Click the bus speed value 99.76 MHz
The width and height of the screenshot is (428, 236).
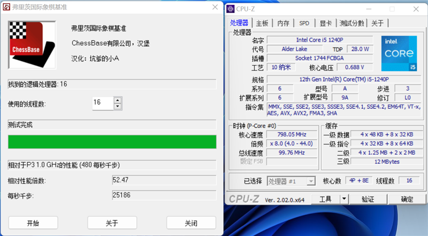click(x=292, y=153)
